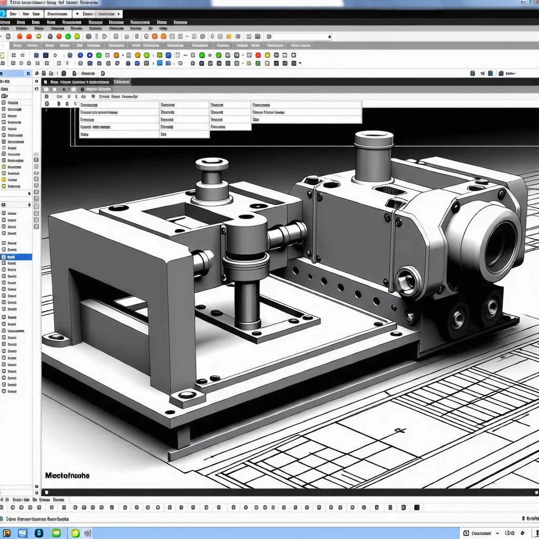Select the blue highlighted row in the left tree panel
539x539 pixels.
[16, 257]
